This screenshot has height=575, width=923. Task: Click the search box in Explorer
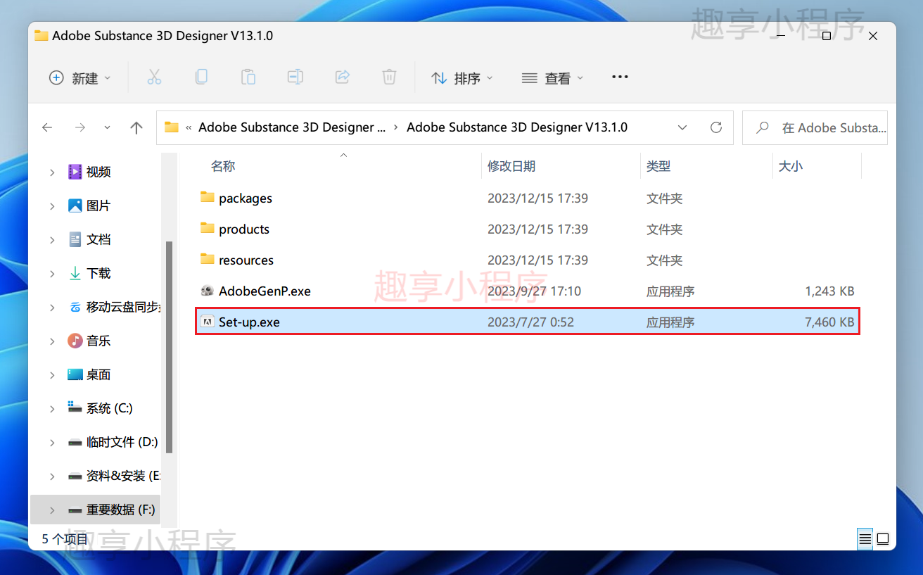coord(815,127)
